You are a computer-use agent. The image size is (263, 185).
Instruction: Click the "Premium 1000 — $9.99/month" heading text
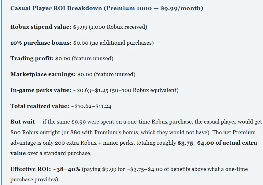click(x=154, y=8)
